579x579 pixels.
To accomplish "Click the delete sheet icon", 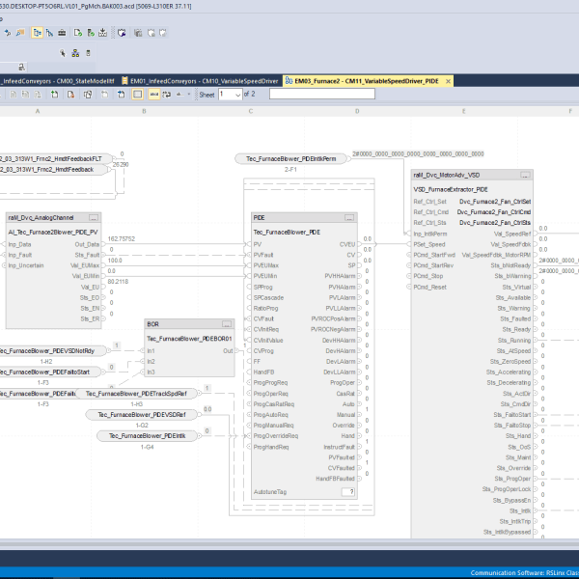I will click(x=70, y=95).
